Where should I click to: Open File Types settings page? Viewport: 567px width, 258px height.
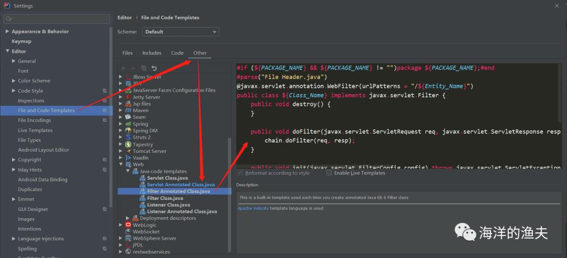29,140
